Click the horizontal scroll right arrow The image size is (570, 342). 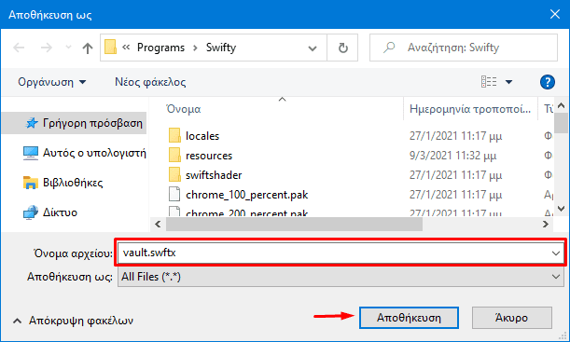546,224
